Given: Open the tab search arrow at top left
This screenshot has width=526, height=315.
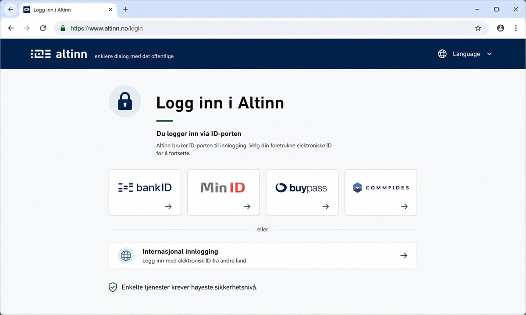Looking at the screenshot, I should (x=10, y=9).
